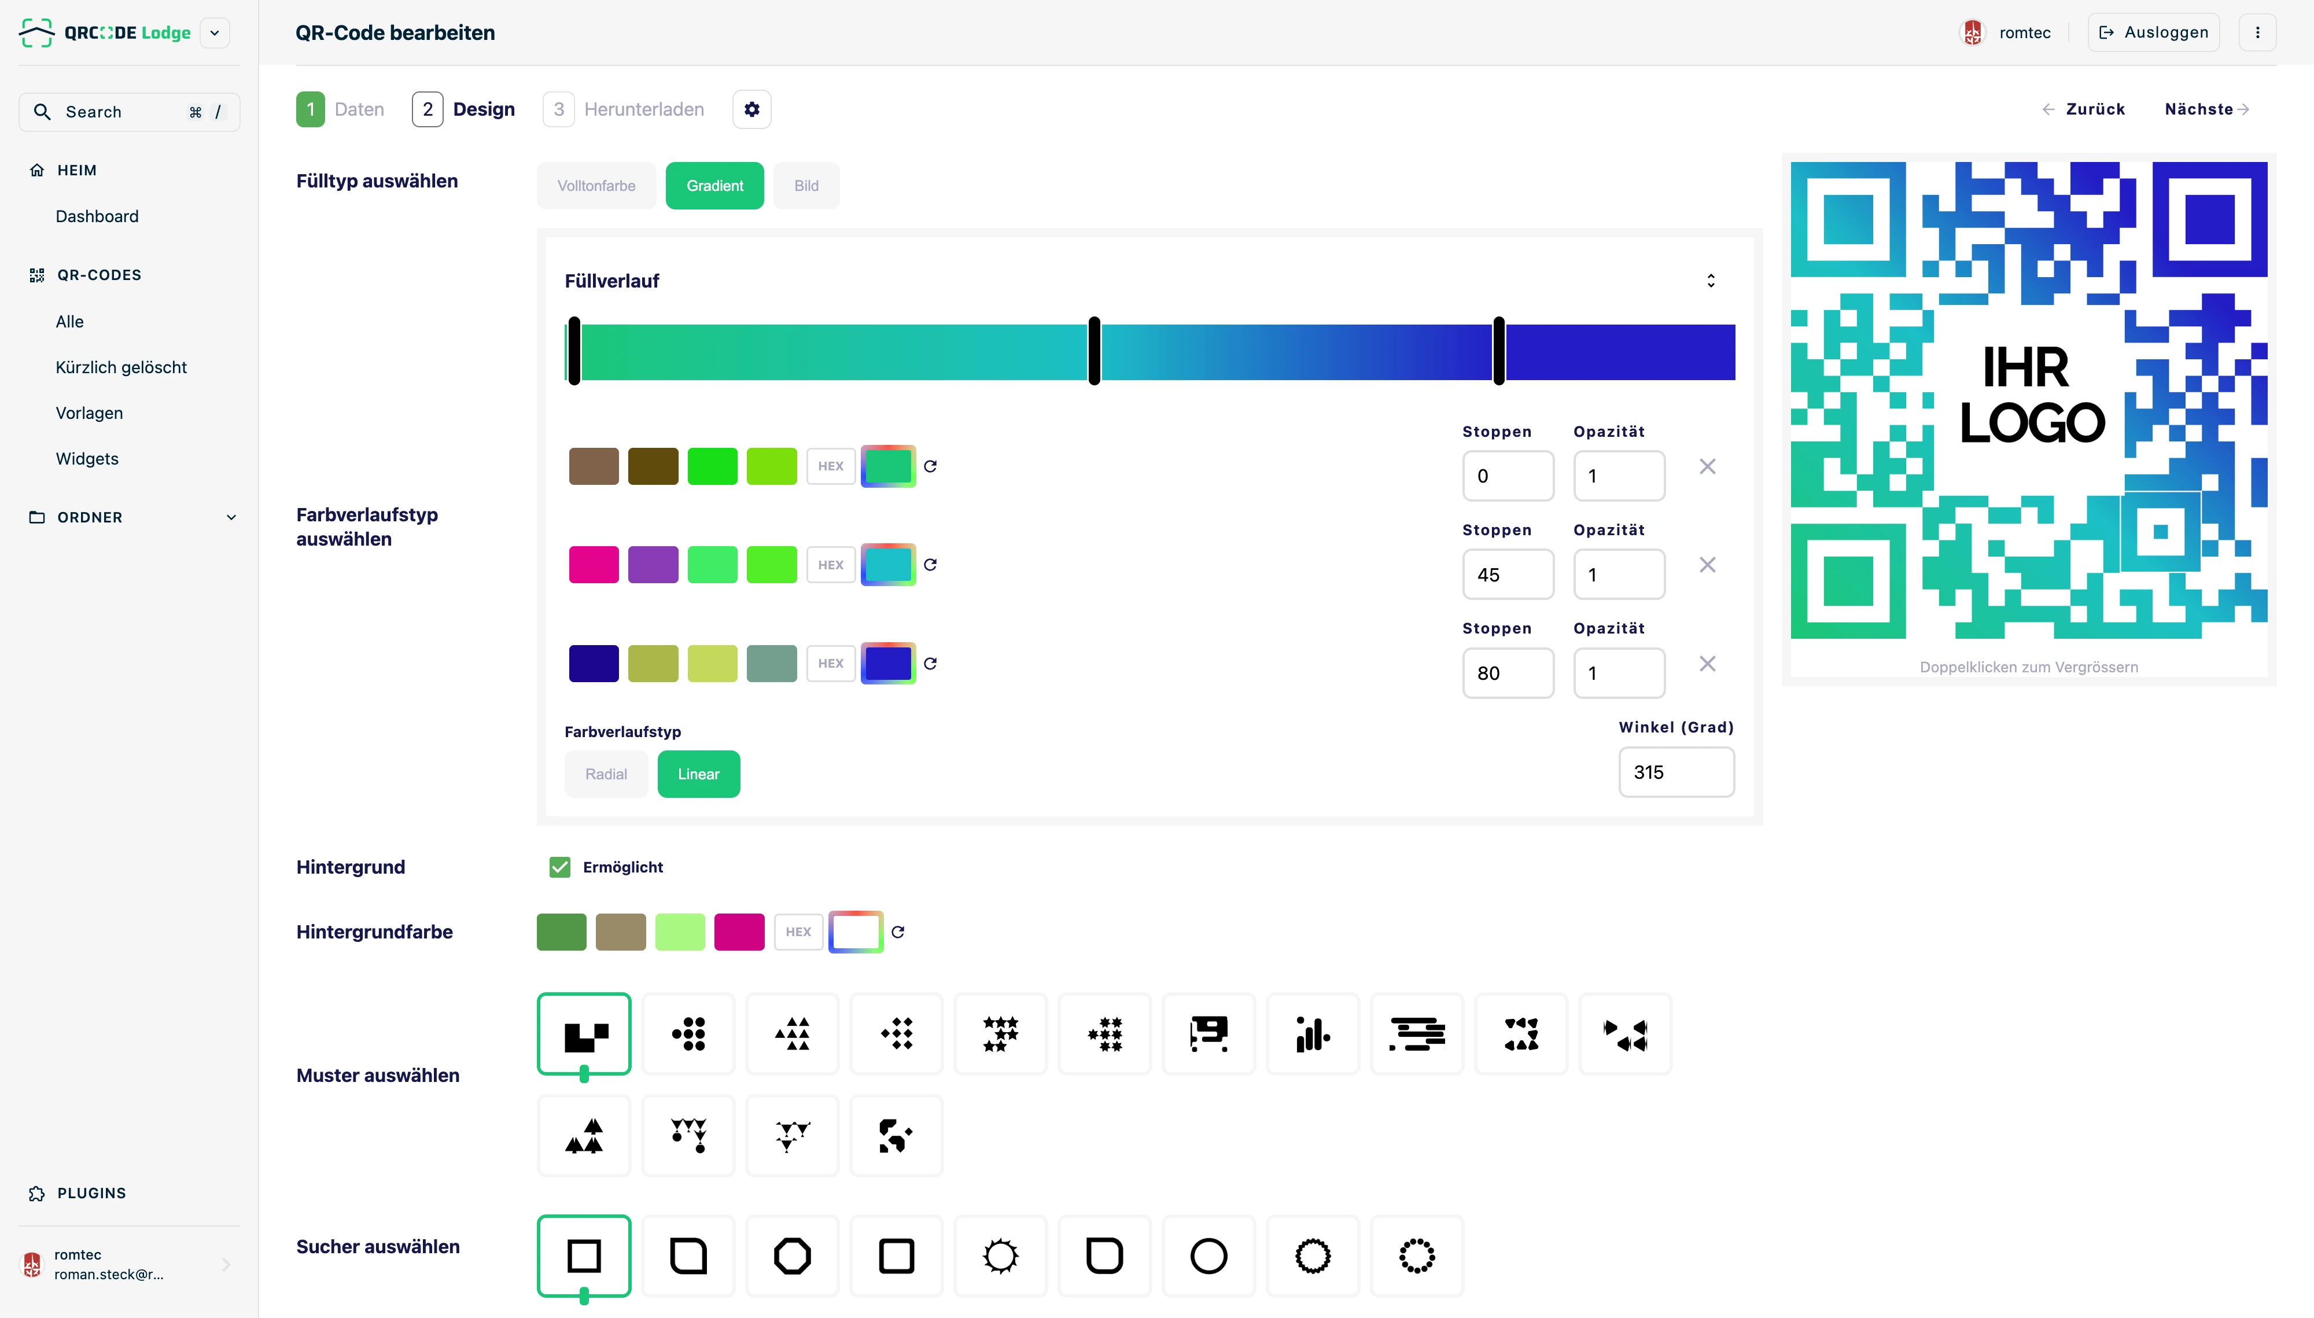Pick the navy swatch in stop 80 row
Image resolution: width=2314 pixels, height=1318 pixels.
coord(594,664)
